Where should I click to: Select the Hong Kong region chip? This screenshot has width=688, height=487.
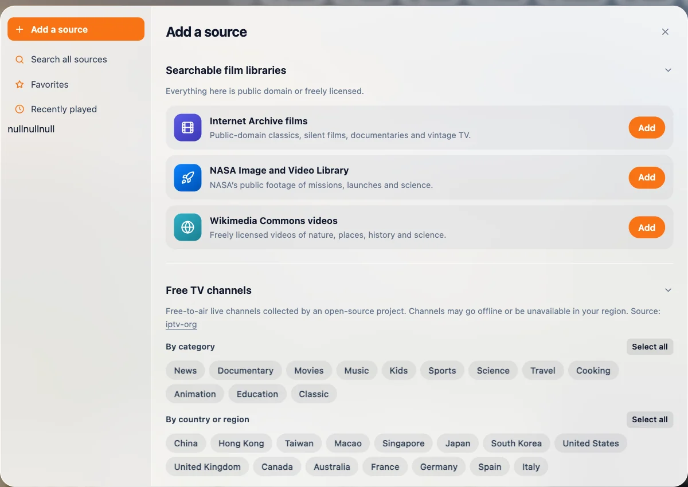point(241,443)
